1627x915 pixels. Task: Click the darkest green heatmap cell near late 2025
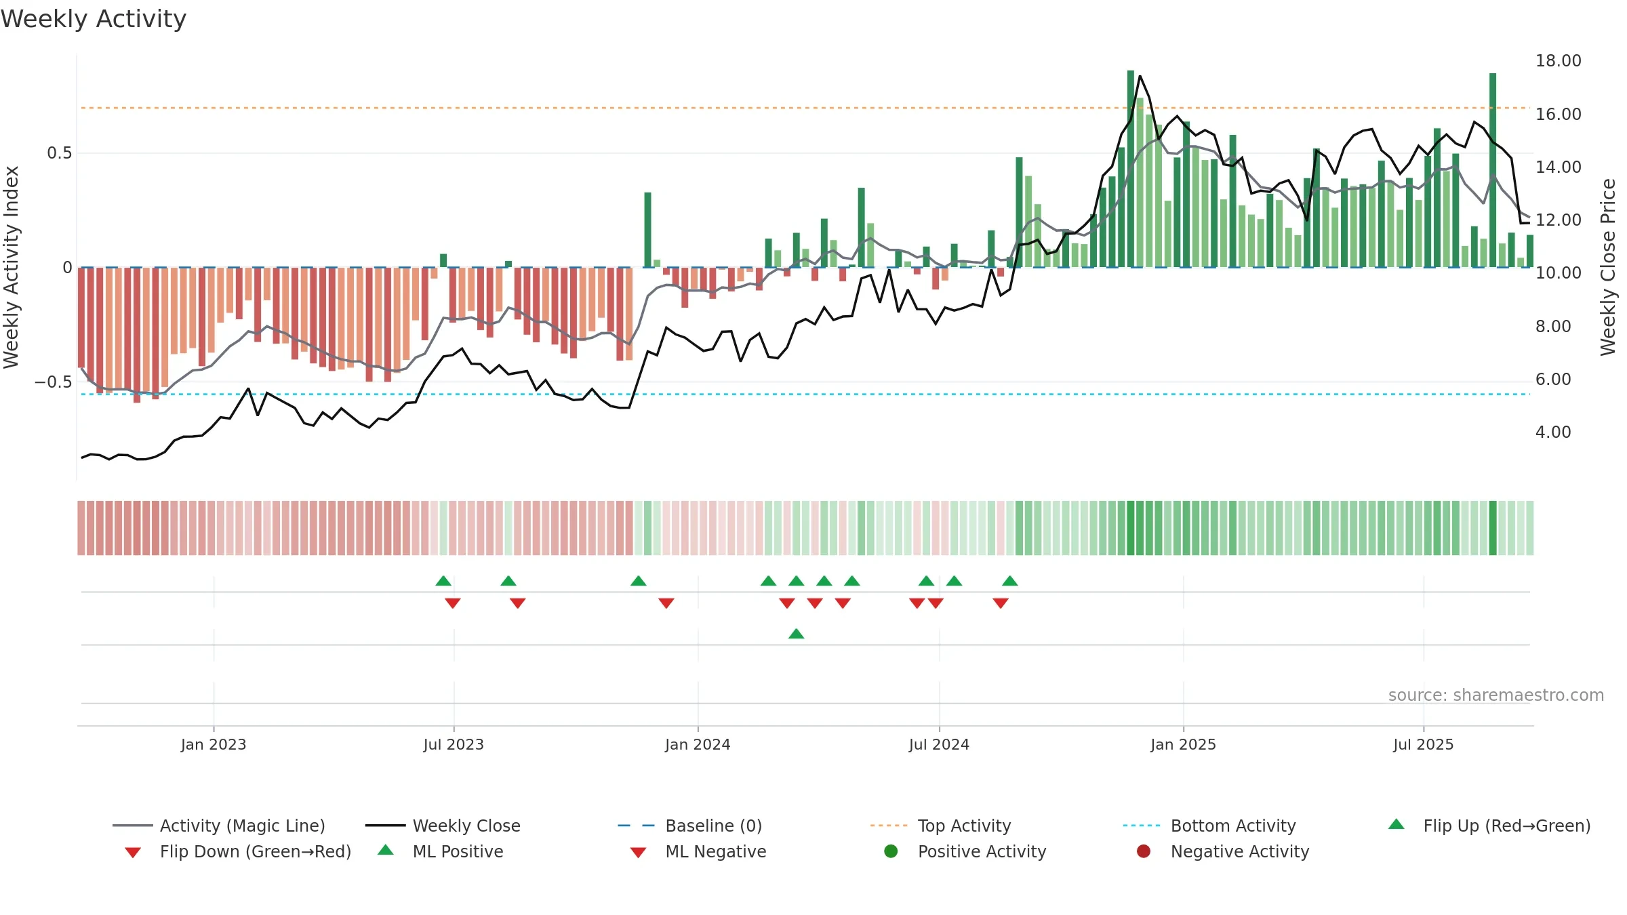(1493, 528)
